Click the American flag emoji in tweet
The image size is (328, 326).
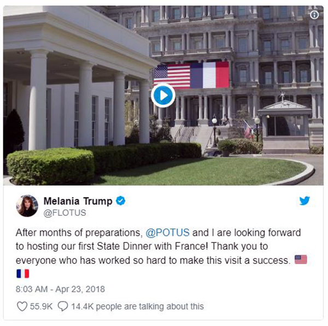pos(301,259)
